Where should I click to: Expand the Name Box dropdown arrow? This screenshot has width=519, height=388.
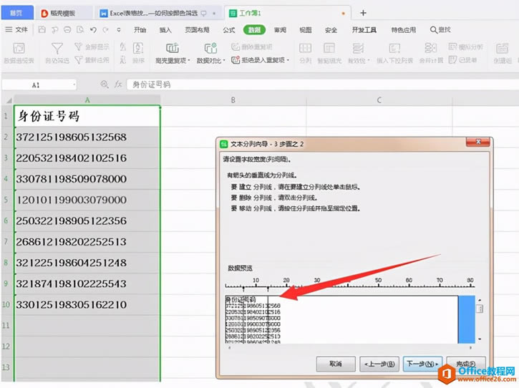tap(74, 85)
